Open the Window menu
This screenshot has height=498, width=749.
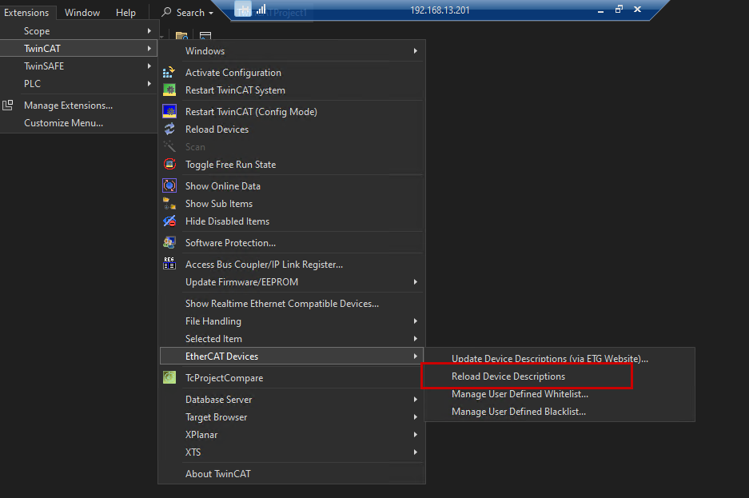click(x=82, y=13)
